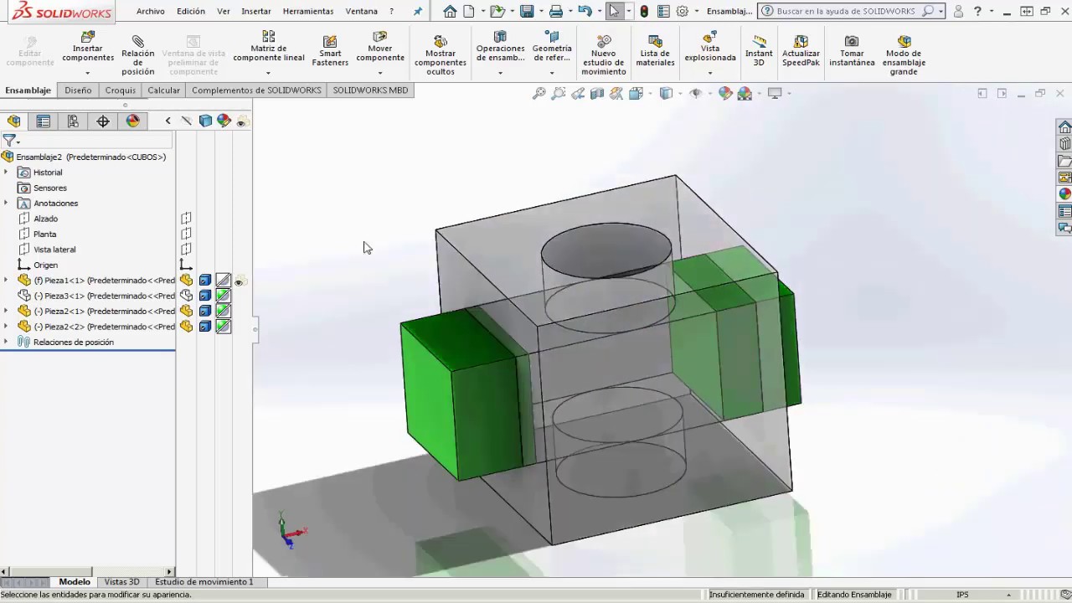Click the Appearances color ball in task pane

(x=1064, y=193)
